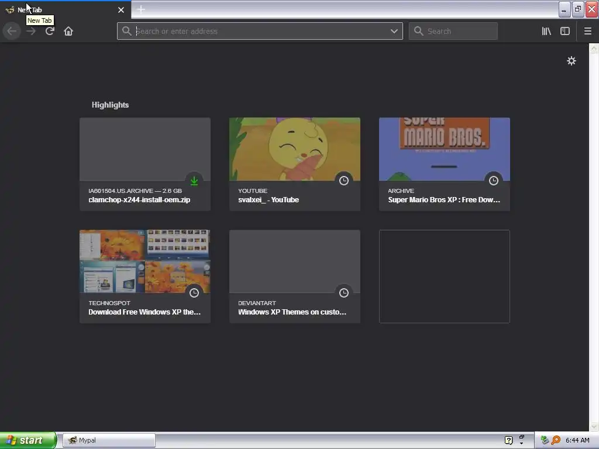Screen dimensions: 599x449
Task: Open the svalxei_ YouTube highlight thumbnail
Action: tap(295, 149)
